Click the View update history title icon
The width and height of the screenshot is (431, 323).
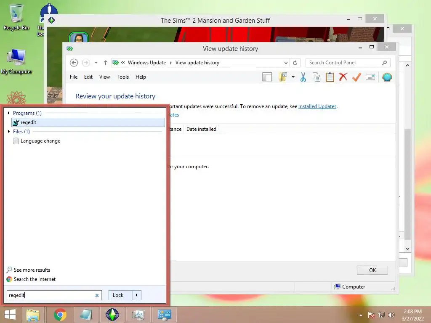click(x=70, y=49)
